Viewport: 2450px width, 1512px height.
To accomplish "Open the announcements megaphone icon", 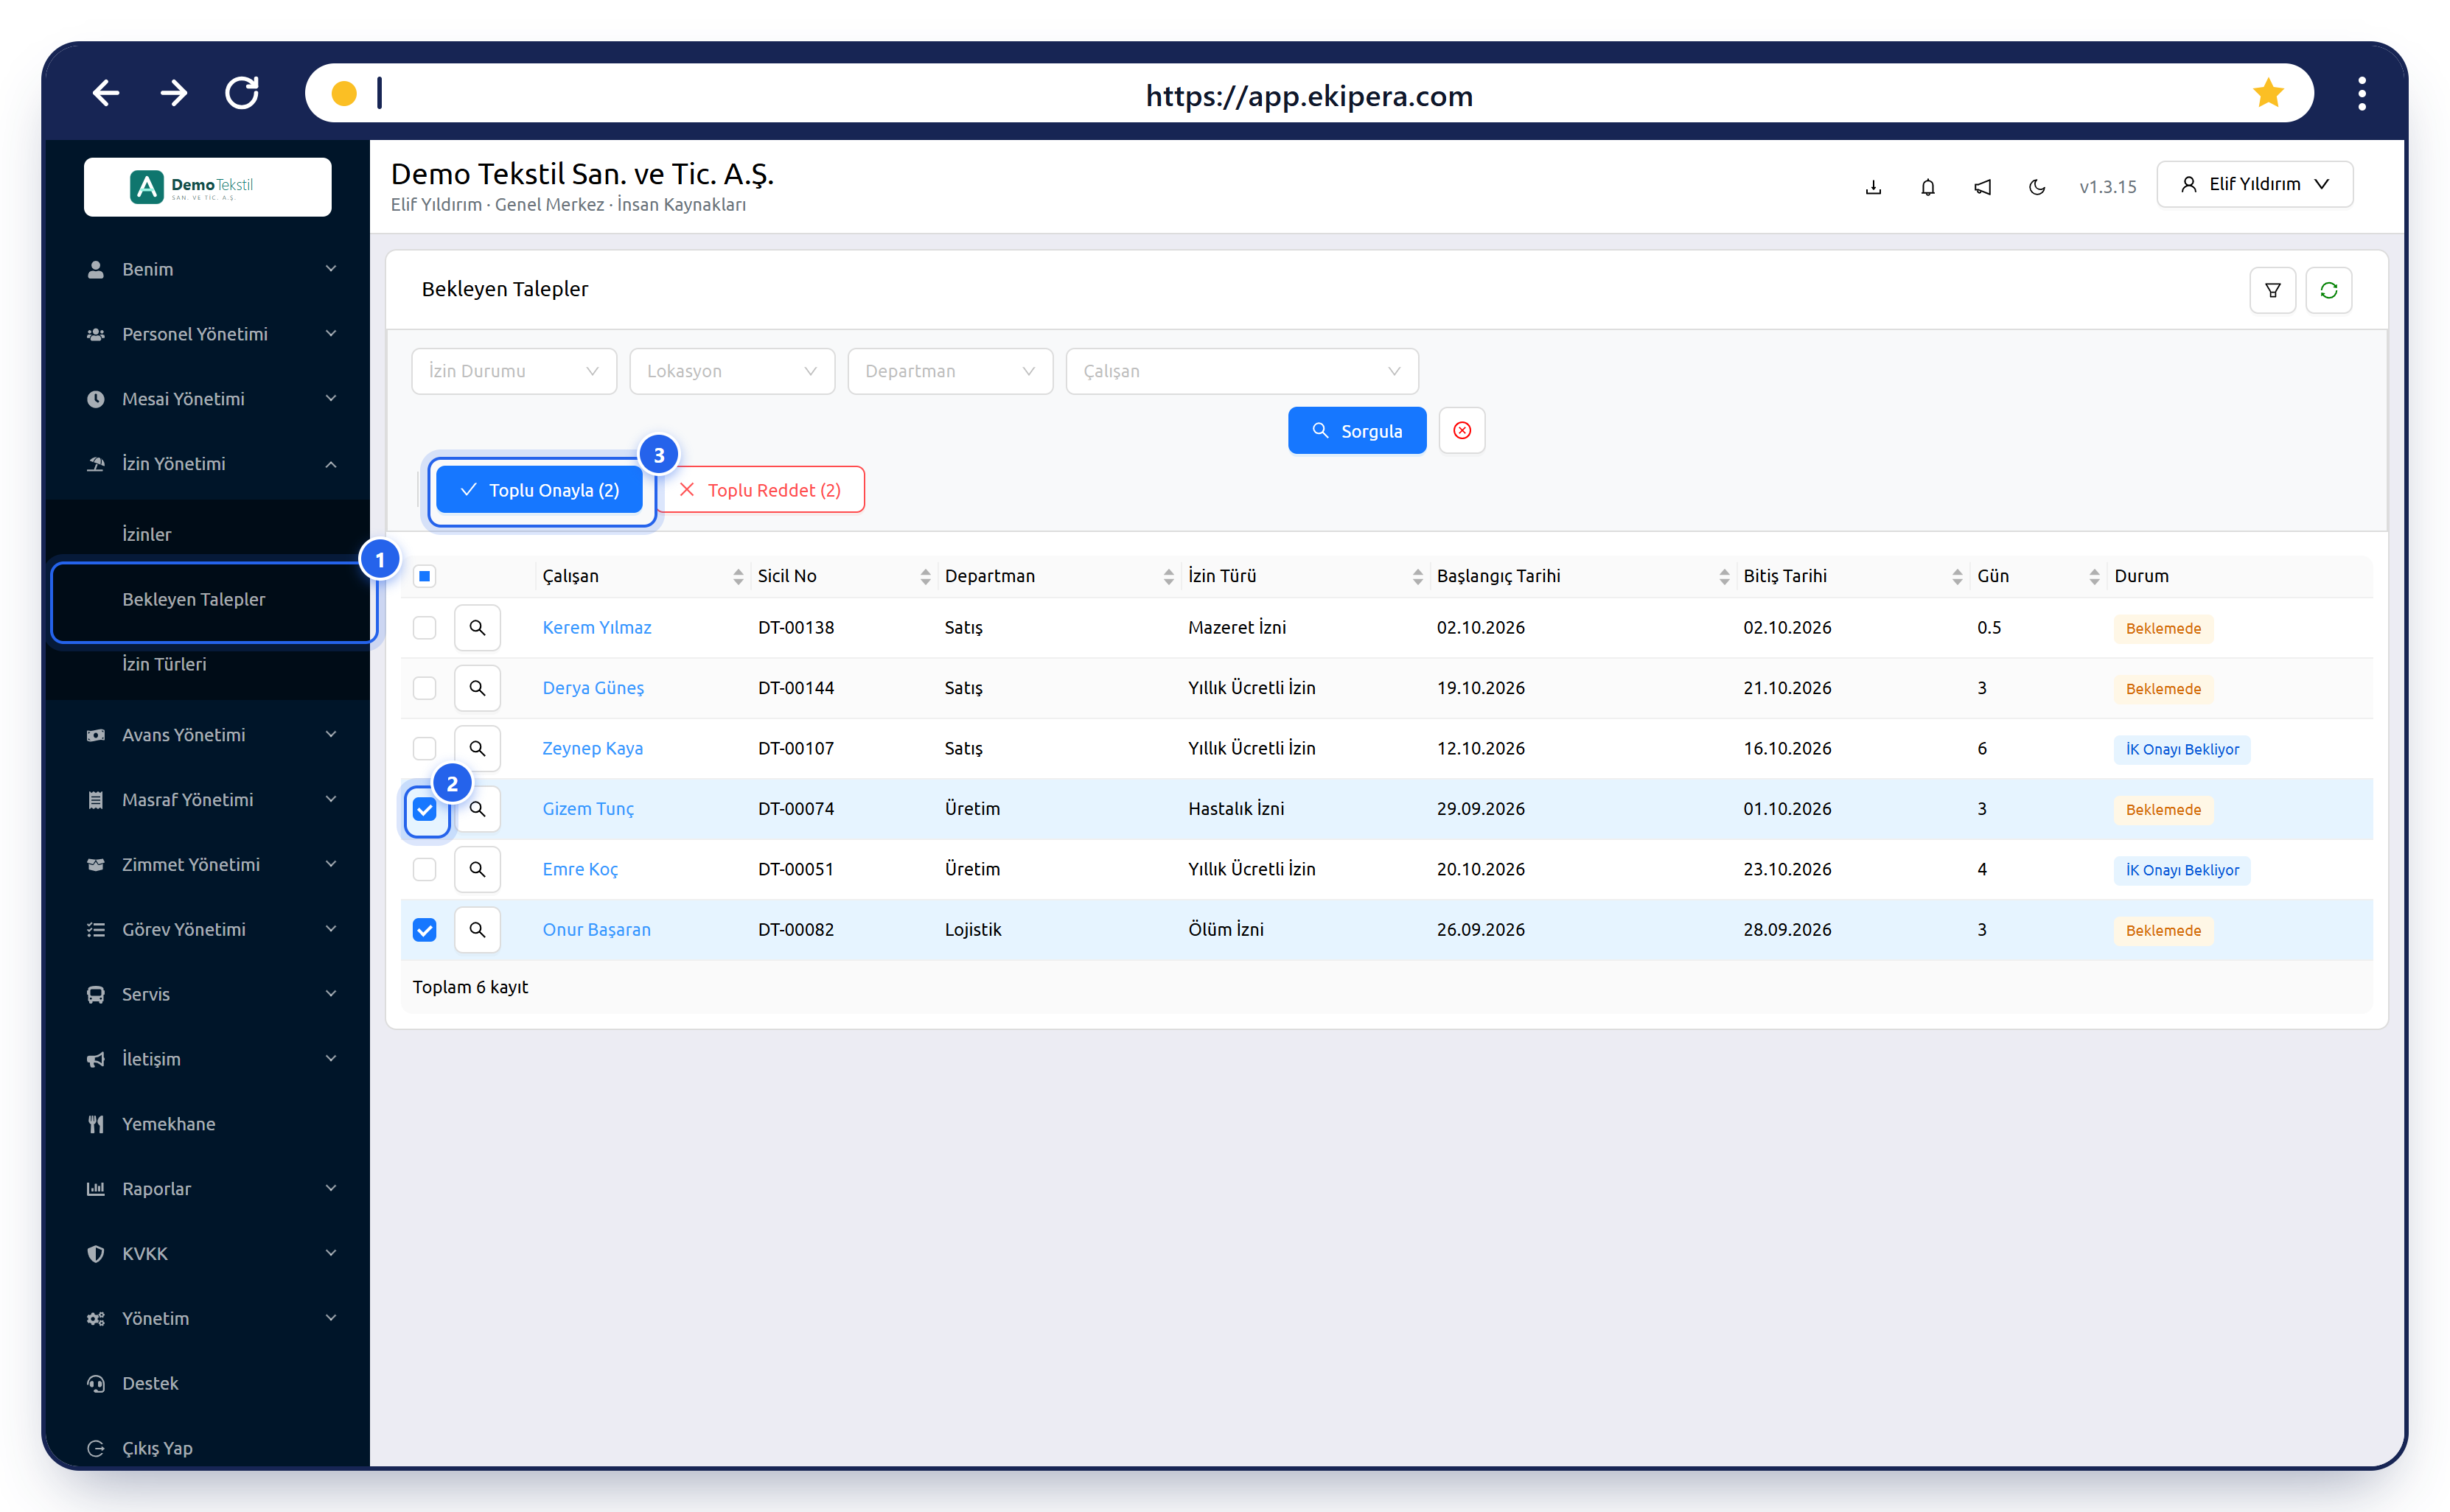I will point(1982,187).
